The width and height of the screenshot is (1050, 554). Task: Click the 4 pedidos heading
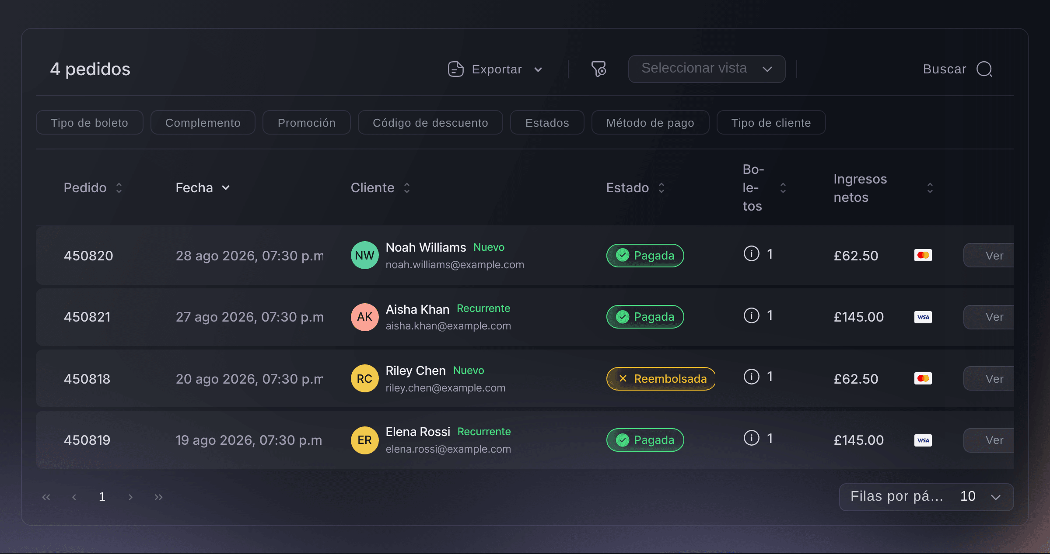(90, 69)
